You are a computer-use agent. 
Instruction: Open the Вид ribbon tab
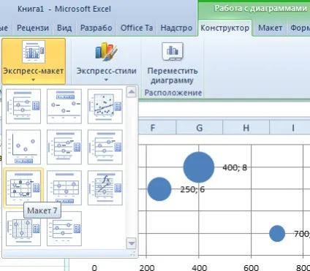pyautogui.click(x=64, y=28)
